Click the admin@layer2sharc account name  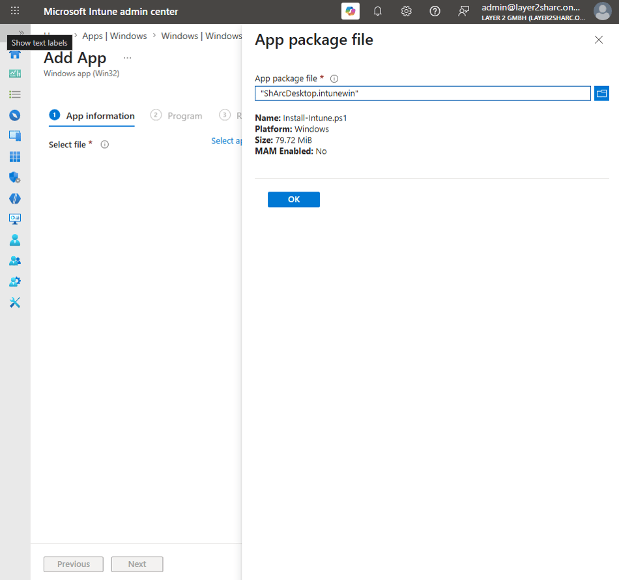pyautogui.click(x=530, y=8)
